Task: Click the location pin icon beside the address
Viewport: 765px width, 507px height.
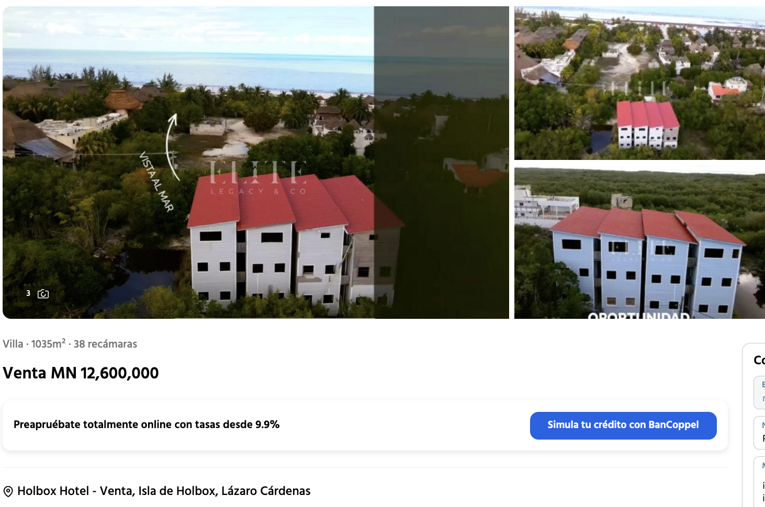Action: tap(8, 491)
